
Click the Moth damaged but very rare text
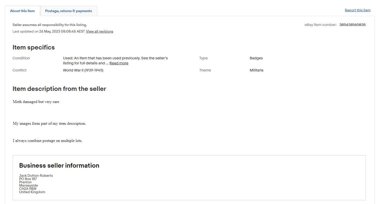click(x=36, y=102)
